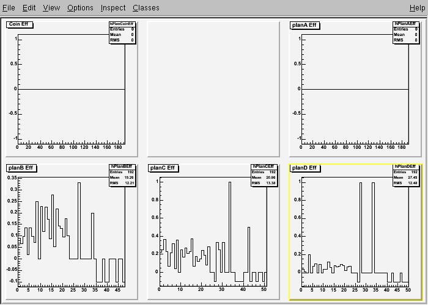Select the 'planA Eff' title box
The height and width of the screenshot is (305, 428).
[x=304, y=25]
